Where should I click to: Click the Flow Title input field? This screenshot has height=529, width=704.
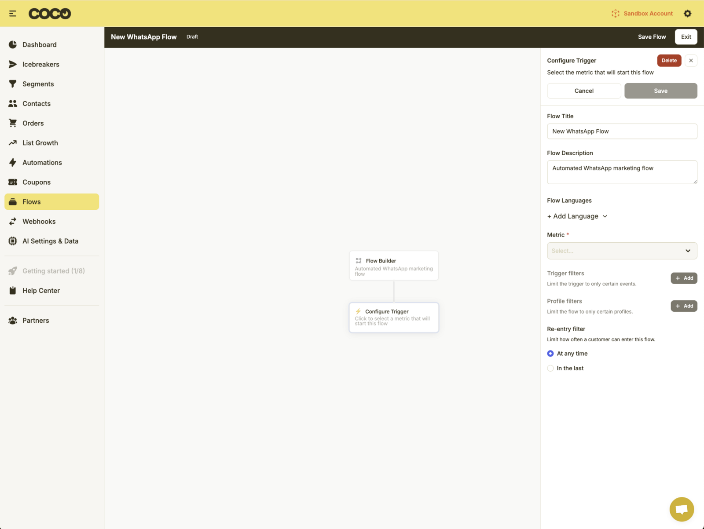pyautogui.click(x=622, y=131)
